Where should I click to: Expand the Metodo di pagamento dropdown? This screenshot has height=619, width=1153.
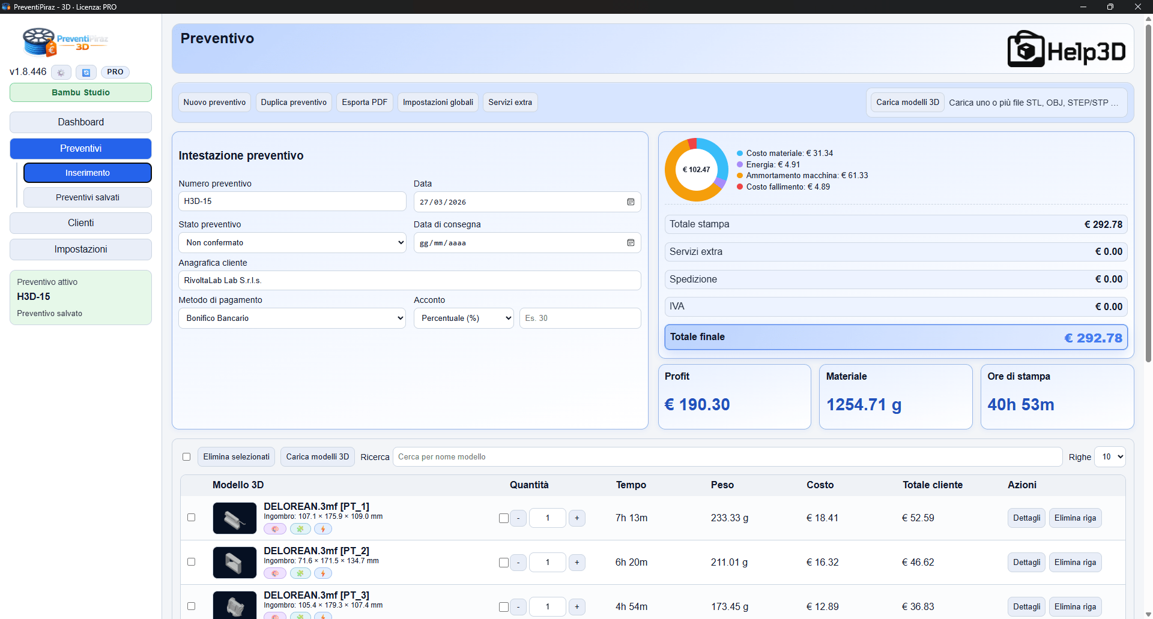292,318
